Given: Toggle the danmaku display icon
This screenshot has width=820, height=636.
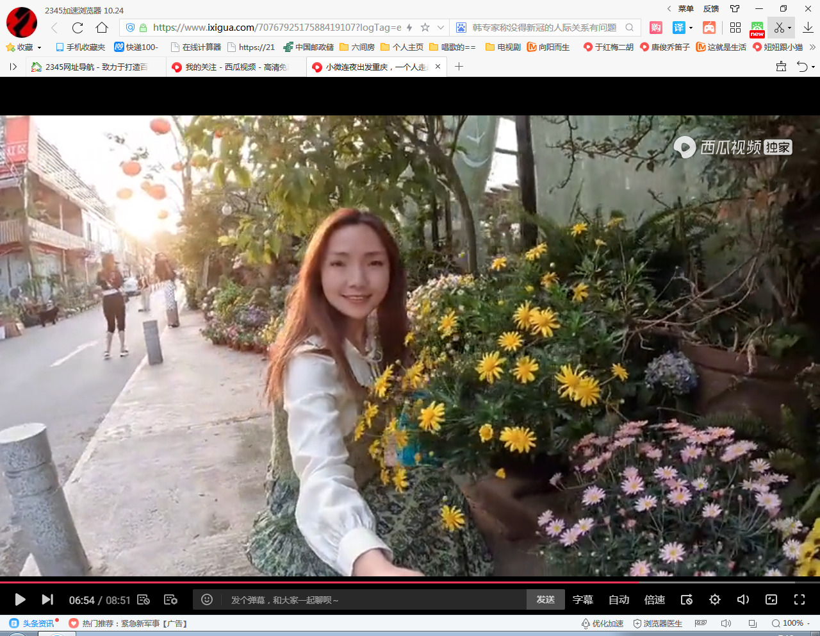Looking at the screenshot, I should point(143,599).
